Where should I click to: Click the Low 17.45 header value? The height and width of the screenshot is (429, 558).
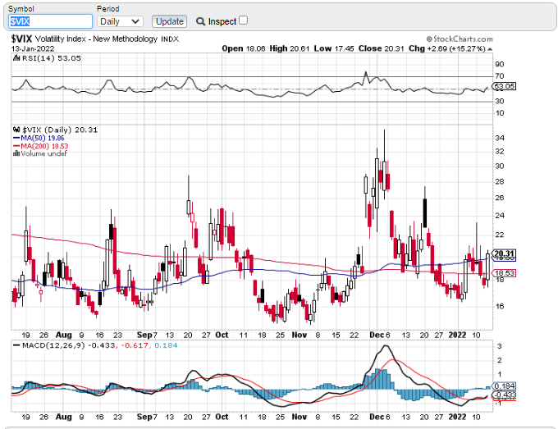(334, 48)
